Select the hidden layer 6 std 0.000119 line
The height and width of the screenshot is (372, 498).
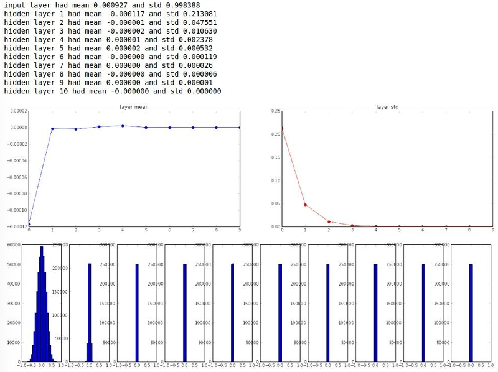(x=110, y=57)
